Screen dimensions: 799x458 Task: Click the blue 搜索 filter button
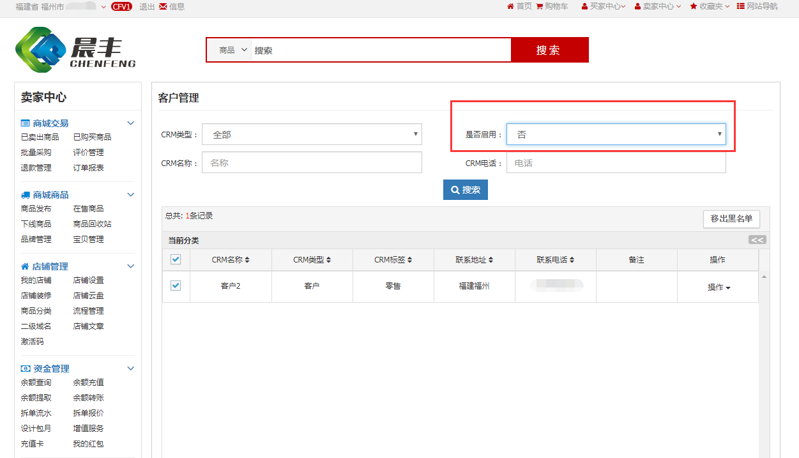[x=465, y=190]
